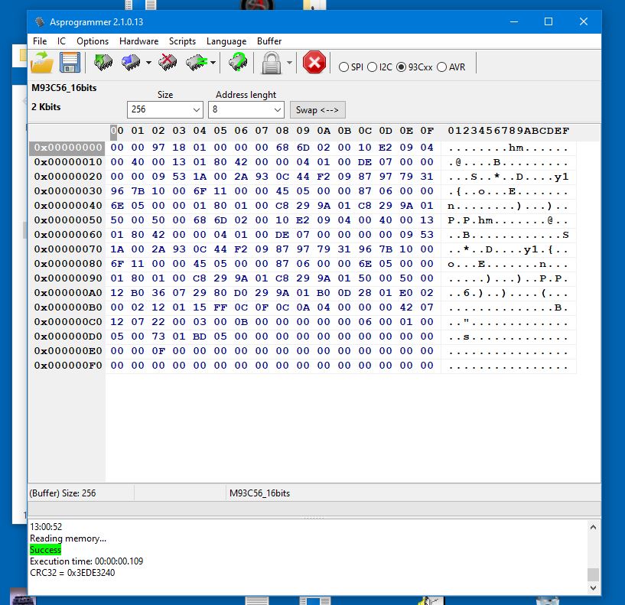Select hex row address 0x00000050
625x605 pixels.
68,220
